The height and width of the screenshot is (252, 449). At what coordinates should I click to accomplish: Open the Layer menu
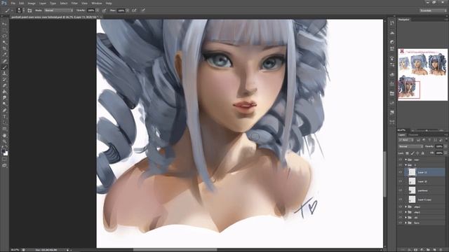click(x=43, y=3)
